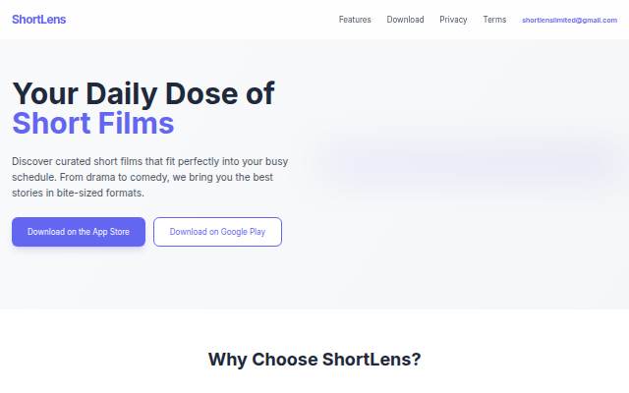Viewport: 629px width, 393px height.
Task: Click the purple 'Short Films' heading text
Action: pos(93,123)
